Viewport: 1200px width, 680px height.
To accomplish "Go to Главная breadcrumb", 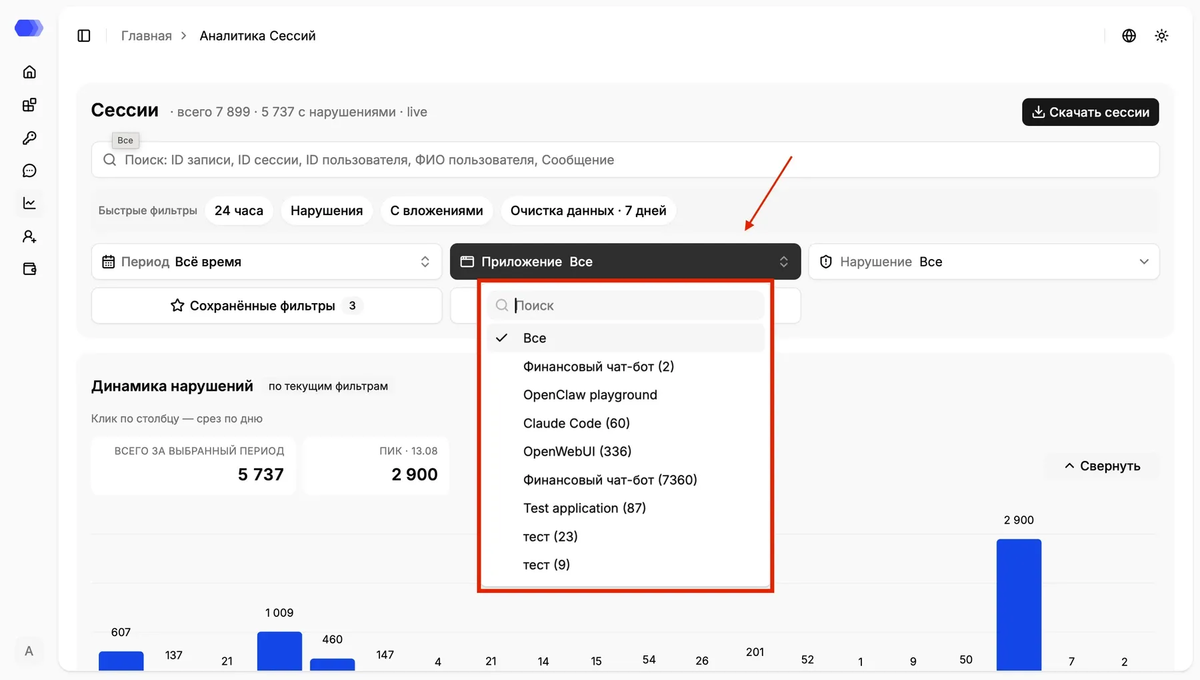I will pyautogui.click(x=146, y=36).
